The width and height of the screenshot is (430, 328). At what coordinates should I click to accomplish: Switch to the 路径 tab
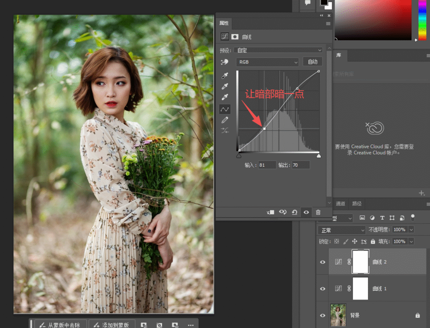pyautogui.click(x=357, y=204)
